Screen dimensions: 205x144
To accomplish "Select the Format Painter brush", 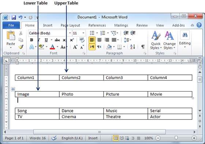I will click(21, 47).
